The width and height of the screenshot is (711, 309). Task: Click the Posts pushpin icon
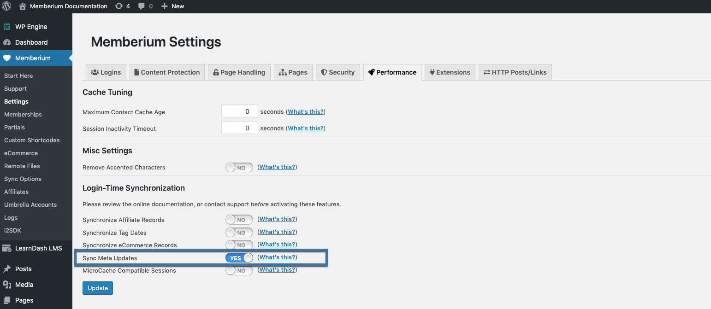click(x=7, y=269)
